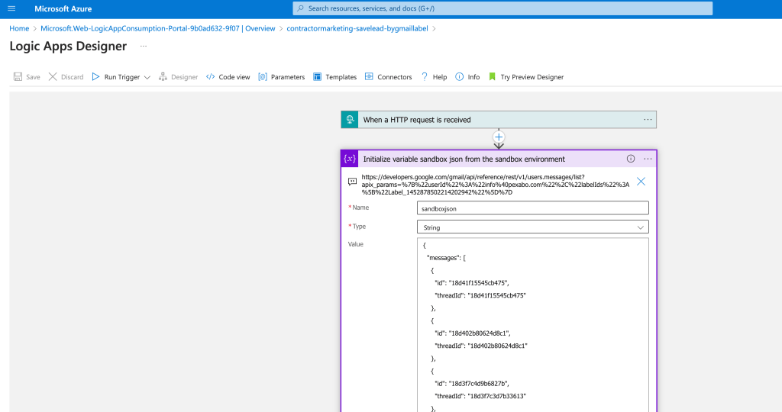Insert a step with the plus button below the trigger
Viewport: 782px width, 412px height.
[499, 137]
